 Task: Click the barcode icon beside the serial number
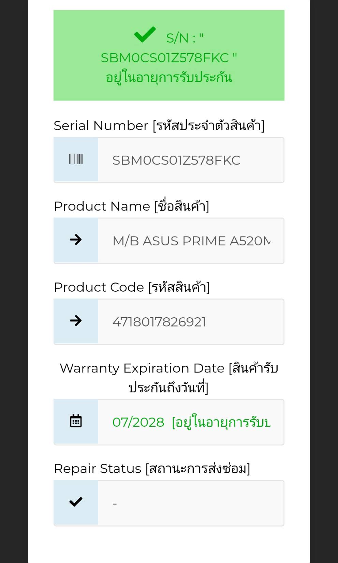click(x=76, y=159)
